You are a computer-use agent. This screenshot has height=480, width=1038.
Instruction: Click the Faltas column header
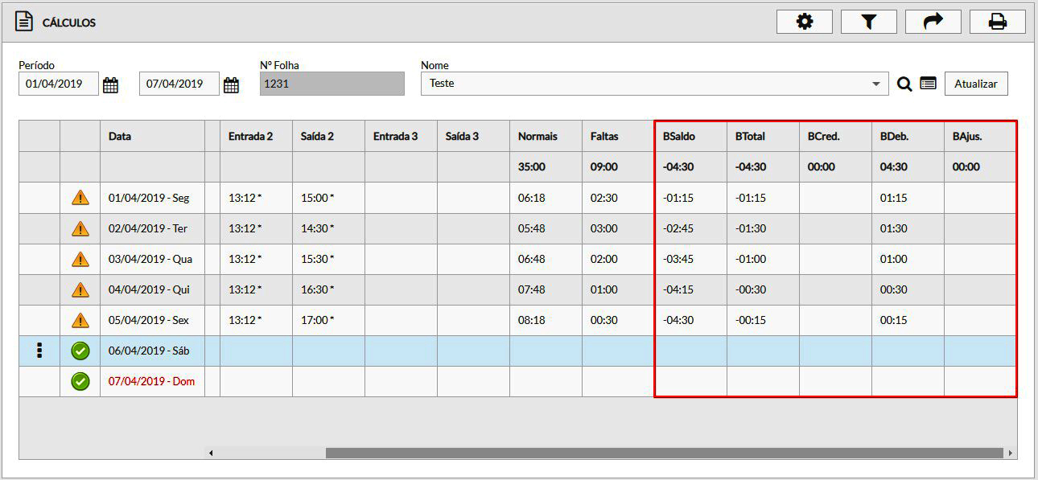pos(604,137)
